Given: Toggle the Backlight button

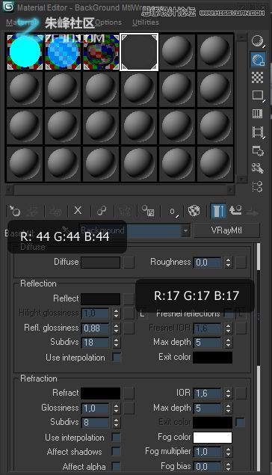Looking at the screenshot, I should pos(258,59).
